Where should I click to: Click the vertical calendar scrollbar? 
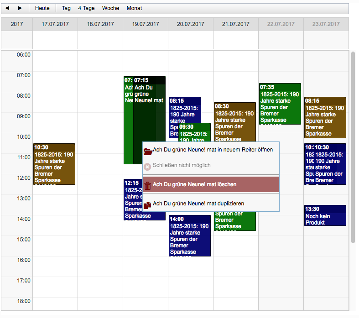pyautogui.click(x=353, y=146)
